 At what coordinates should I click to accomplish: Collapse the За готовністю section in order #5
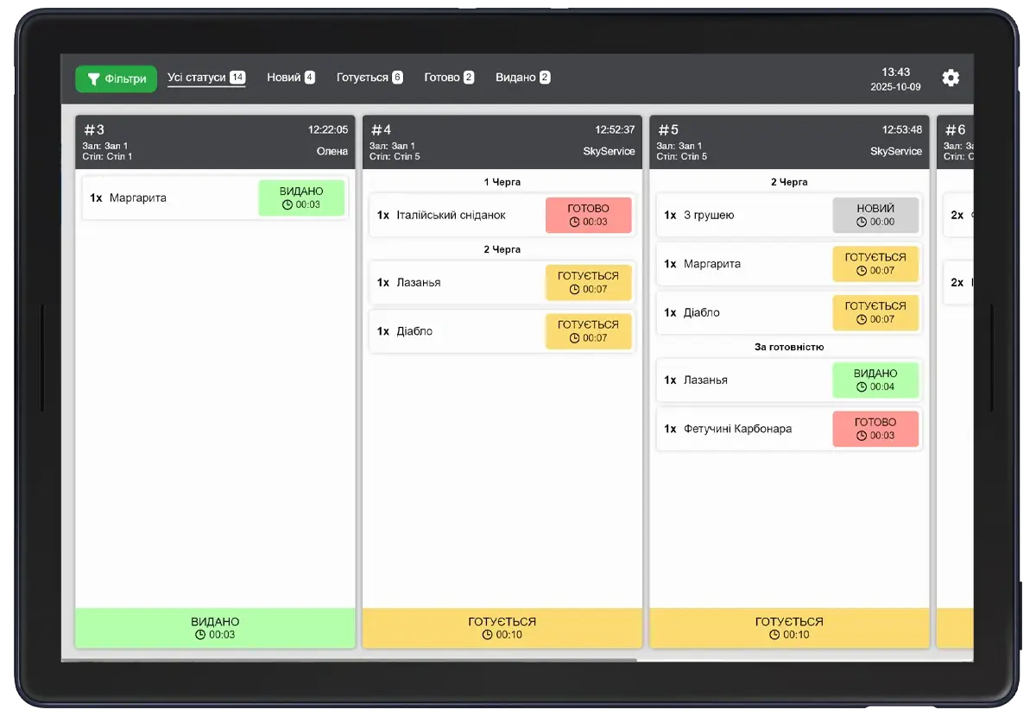(x=789, y=347)
